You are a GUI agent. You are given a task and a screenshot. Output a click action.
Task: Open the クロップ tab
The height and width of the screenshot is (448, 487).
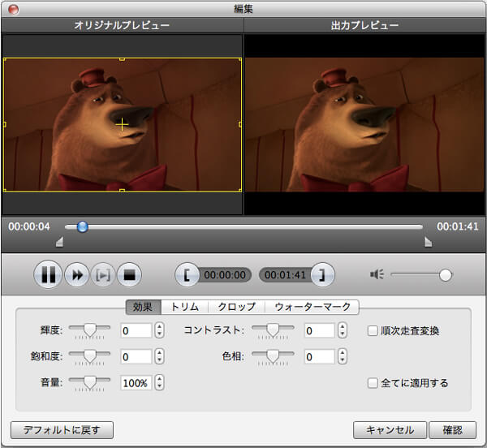(x=237, y=307)
